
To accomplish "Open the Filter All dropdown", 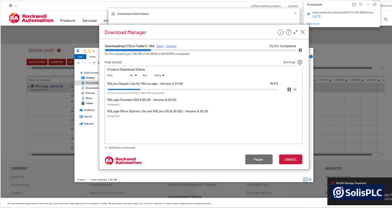I will pyautogui.click(x=133, y=75).
